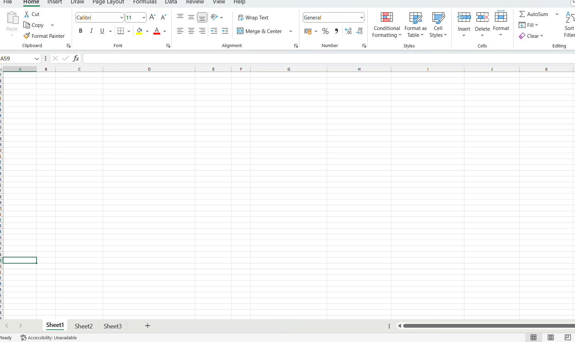Switch to the Sheet2 tab

(x=84, y=326)
